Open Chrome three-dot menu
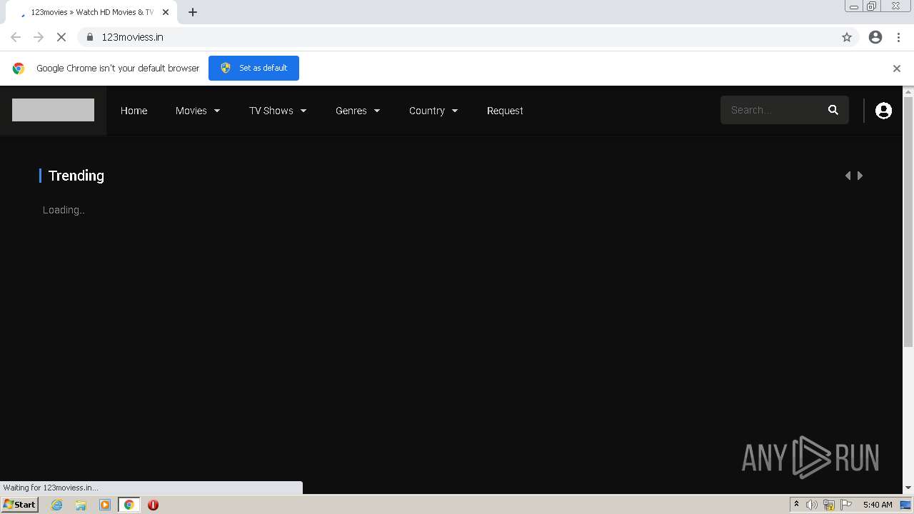 [x=898, y=37]
